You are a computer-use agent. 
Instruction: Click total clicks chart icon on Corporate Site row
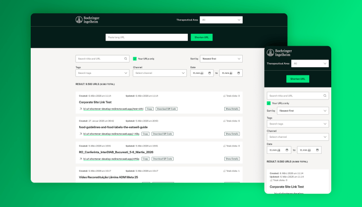coord(224,96)
